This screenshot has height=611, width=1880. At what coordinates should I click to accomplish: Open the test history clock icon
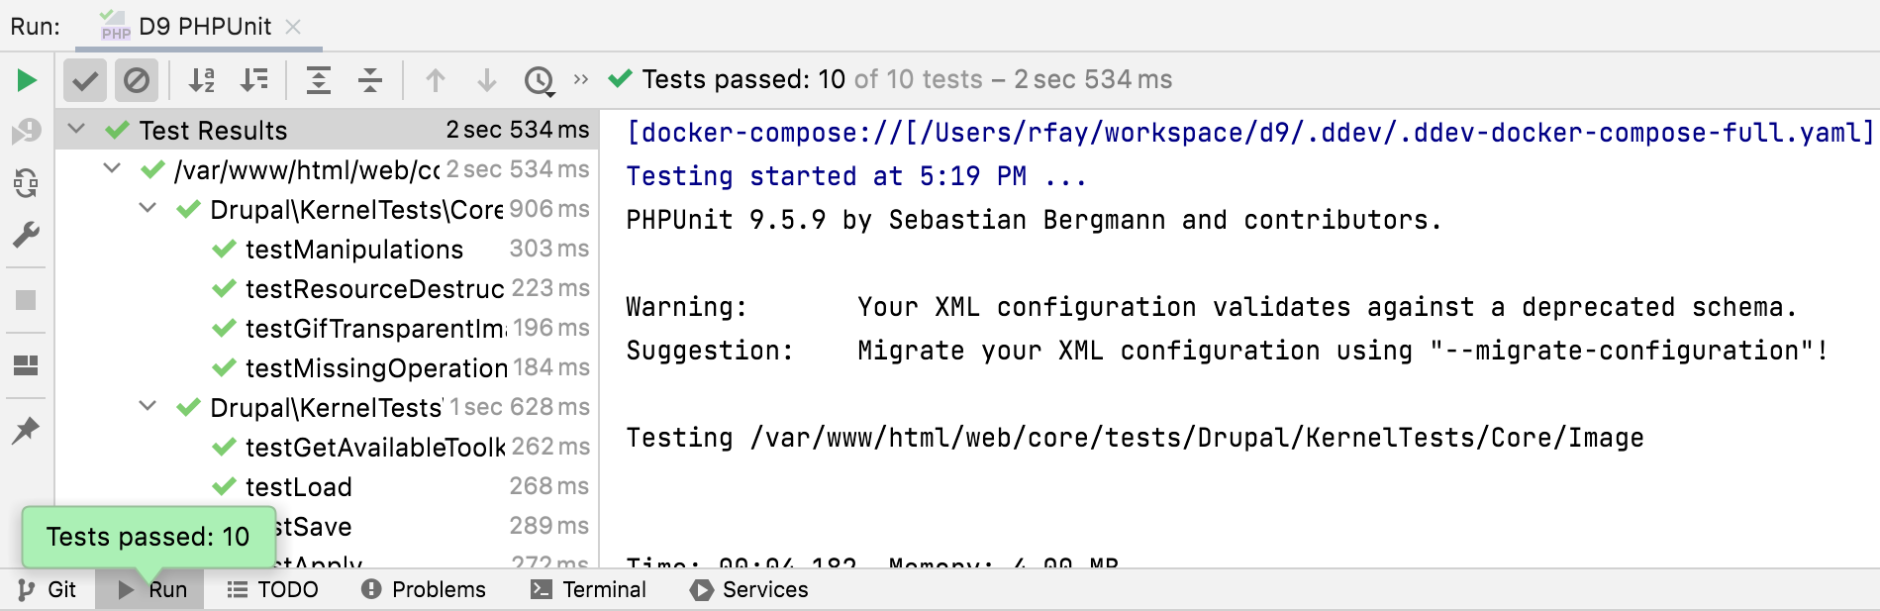(540, 80)
